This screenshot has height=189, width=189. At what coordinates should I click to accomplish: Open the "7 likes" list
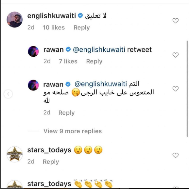(68, 61)
